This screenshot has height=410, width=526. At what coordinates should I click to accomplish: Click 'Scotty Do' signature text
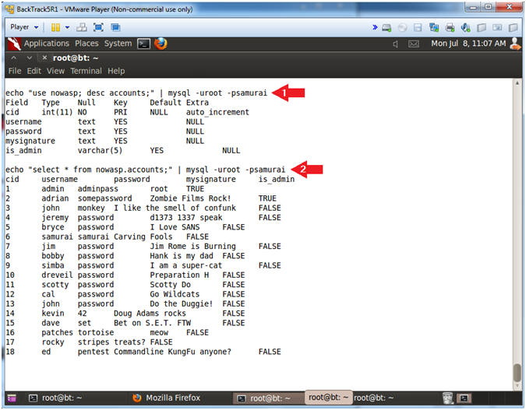coord(170,285)
